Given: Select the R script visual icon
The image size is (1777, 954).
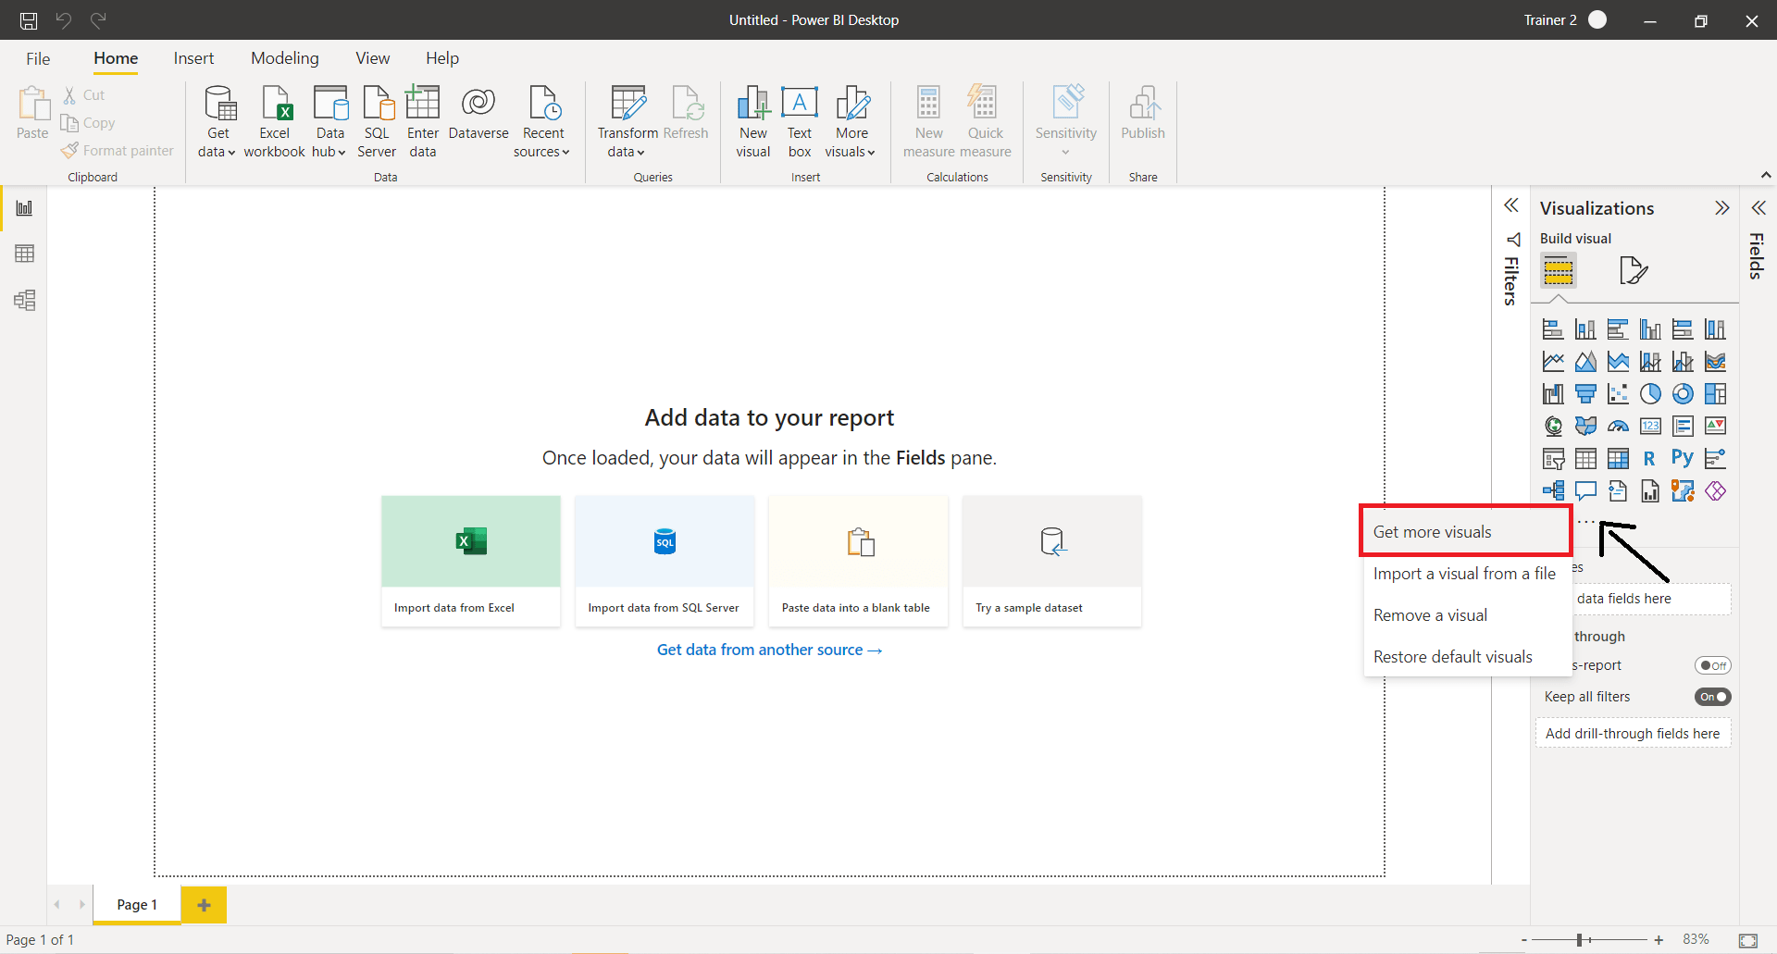Looking at the screenshot, I should [x=1651, y=458].
